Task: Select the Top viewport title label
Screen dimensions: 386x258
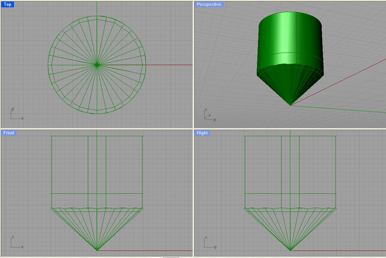Action: point(7,4)
